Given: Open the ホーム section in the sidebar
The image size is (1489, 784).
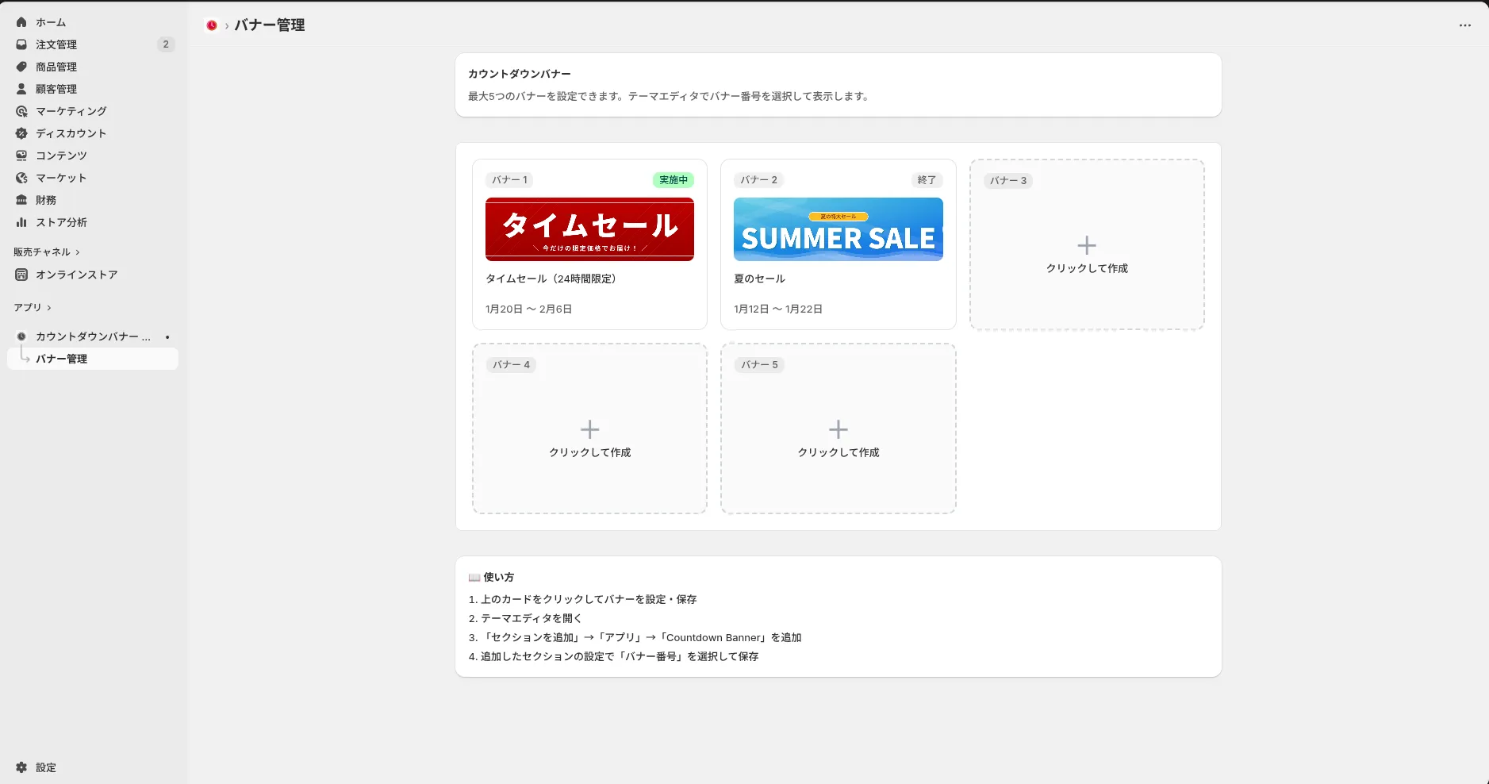Looking at the screenshot, I should click(x=21, y=21).
